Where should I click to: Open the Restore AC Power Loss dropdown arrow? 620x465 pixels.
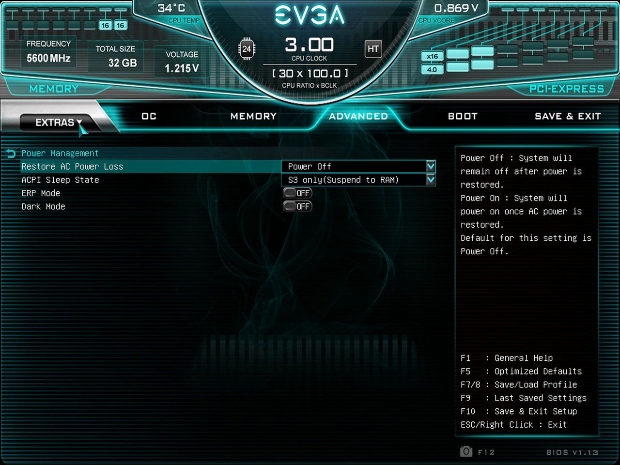pyautogui.click(x=431, y=166)
